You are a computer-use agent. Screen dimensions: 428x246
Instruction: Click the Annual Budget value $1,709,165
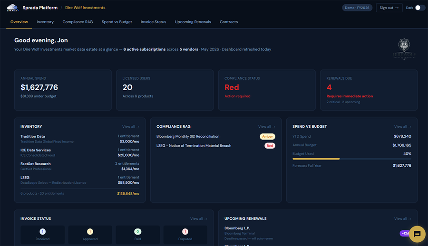pos(402,145)
